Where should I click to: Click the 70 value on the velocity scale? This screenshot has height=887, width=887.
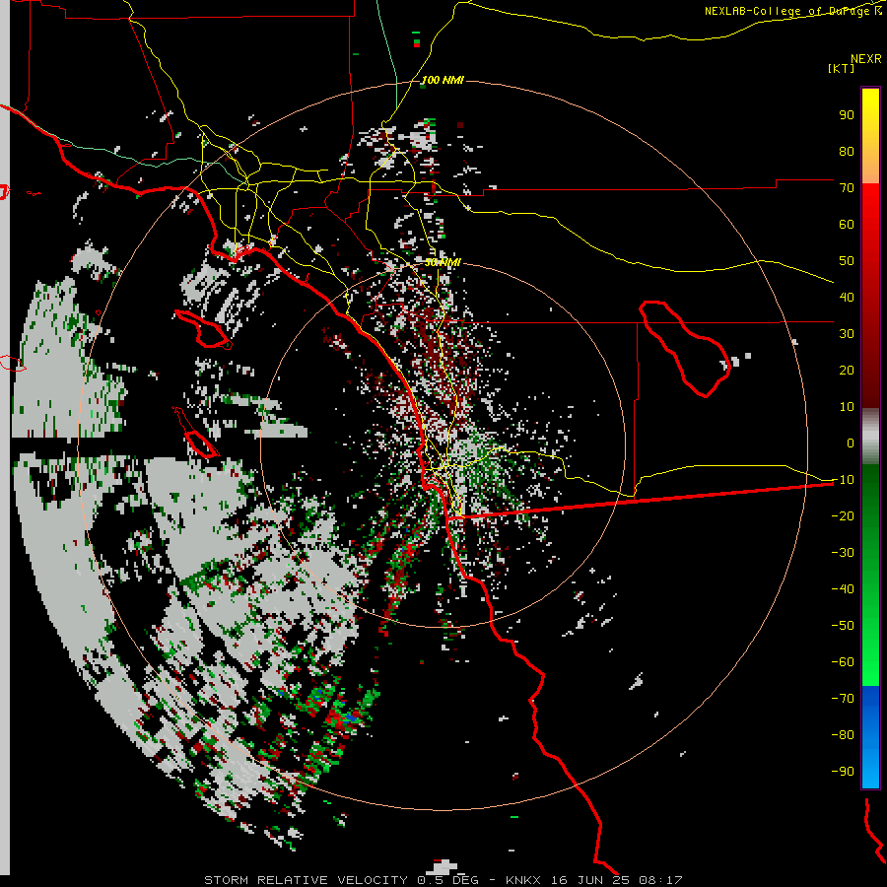tap(847, 188)
